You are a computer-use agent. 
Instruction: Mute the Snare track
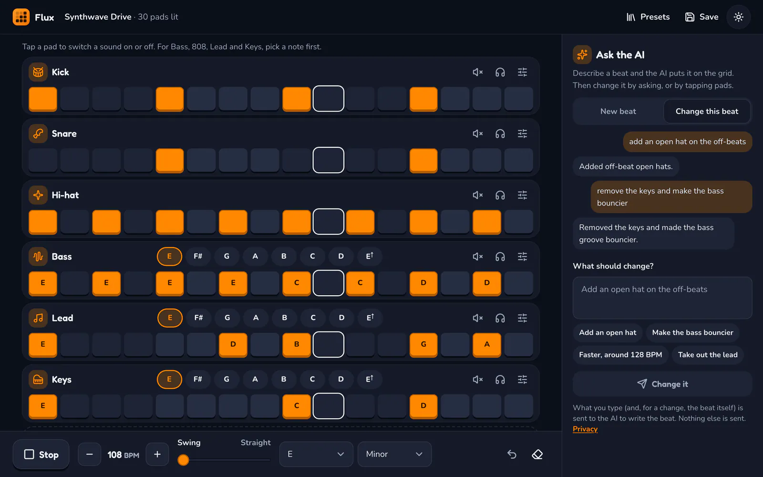point(477,134)
